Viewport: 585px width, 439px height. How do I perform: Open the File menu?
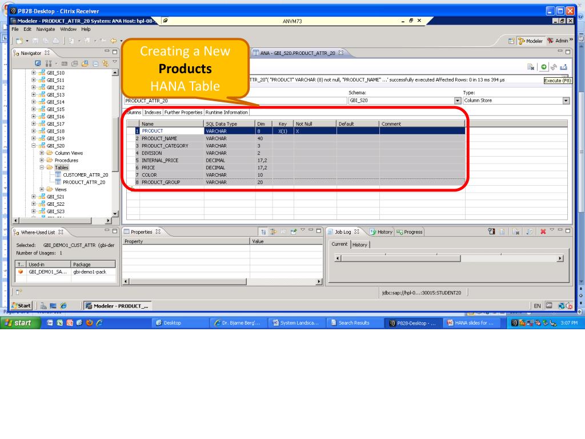click(x=15, y=29)
